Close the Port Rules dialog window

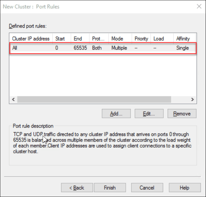pyautogui.click(x=199, y=6)
